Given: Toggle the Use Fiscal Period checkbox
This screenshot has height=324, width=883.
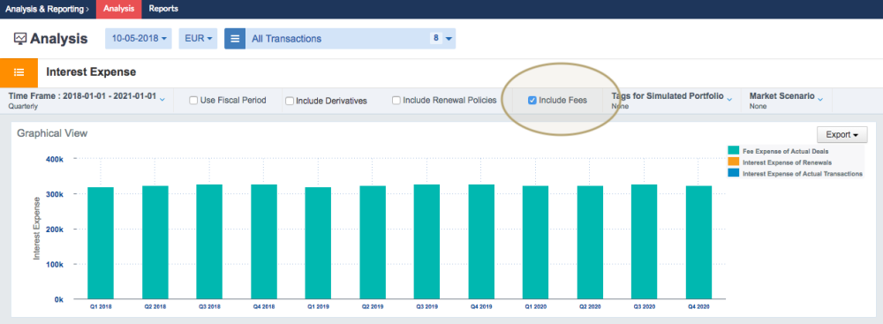Looking at the screenshot, I should pos(193,101).
